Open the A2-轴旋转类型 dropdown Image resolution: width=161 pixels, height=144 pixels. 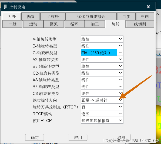tap(102, 59)
